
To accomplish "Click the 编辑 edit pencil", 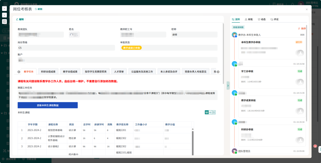I will click(x=17, y=19).
